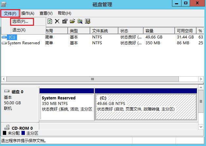Click the C: drive icon in the volume list

4,37
